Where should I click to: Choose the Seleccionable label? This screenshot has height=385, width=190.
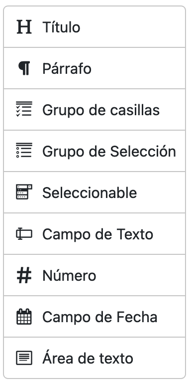tap(90, 192)
